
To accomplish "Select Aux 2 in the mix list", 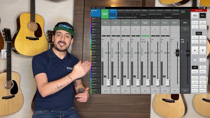I will pyautogui.click(x=96, y=25).
